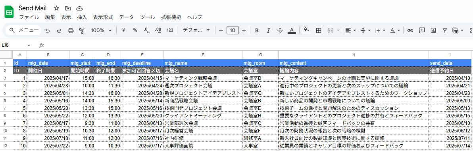Open the 編集 menu
The width and height of the screenshot is (473, 151).
click(x=50, y=17)
